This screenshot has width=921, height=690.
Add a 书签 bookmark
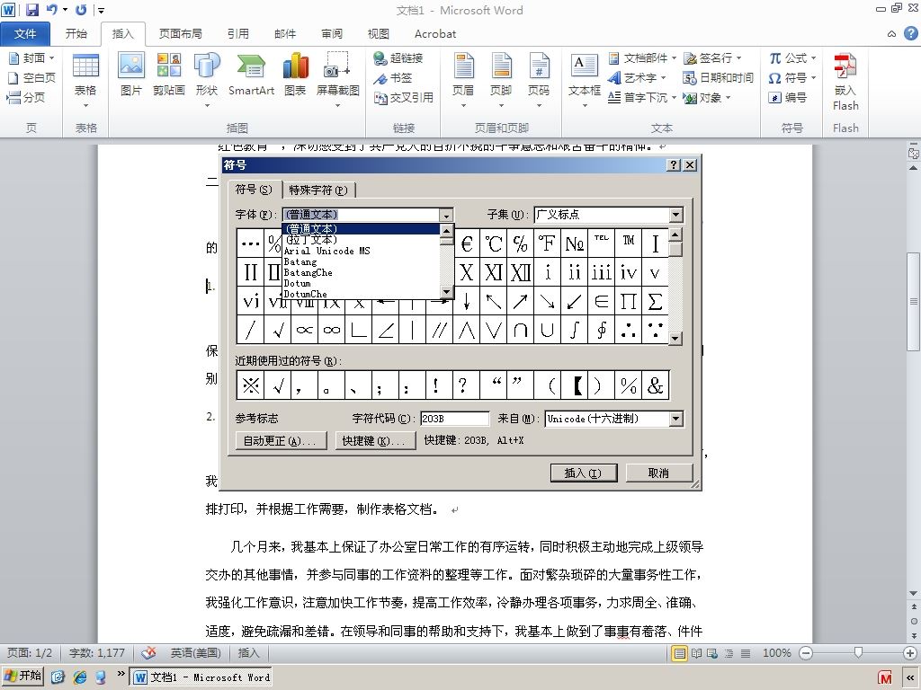coord(393,78)
